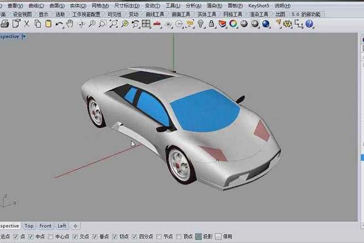Screen dimensions: 364x243
Task: Open the 曲线(C) menu
Action: (36, 5)
